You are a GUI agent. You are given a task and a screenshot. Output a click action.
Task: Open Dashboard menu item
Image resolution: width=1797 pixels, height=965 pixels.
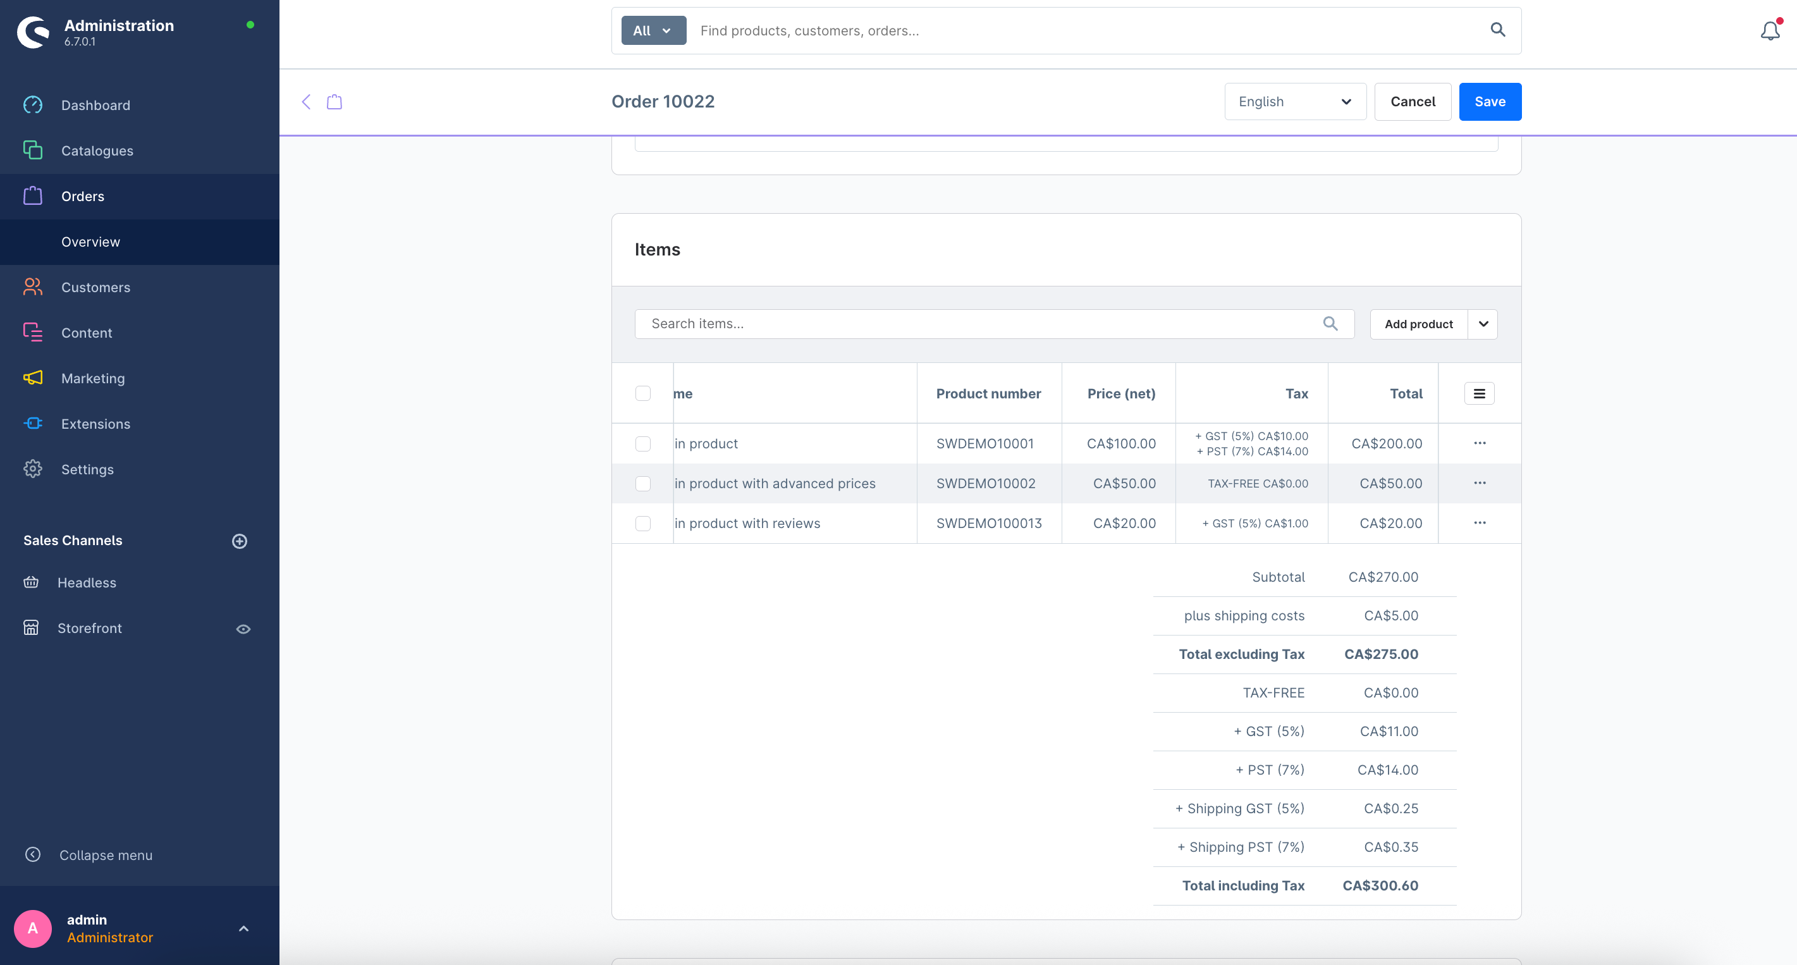coord(95,106)
